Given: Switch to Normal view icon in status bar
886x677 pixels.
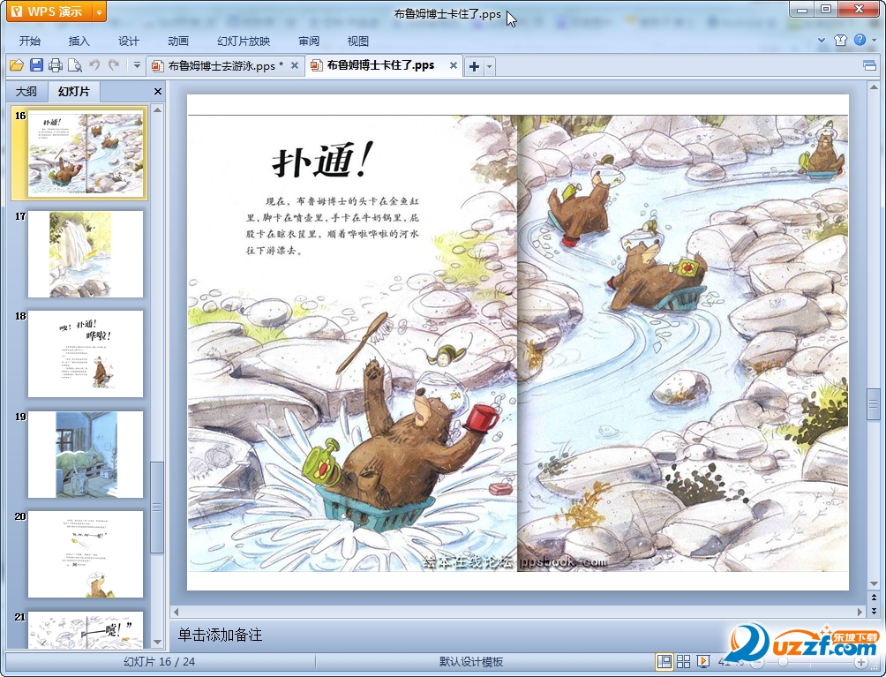Looking at the screenshot, I should point(664,661).
